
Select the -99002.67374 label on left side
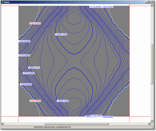tap(34, 68)
